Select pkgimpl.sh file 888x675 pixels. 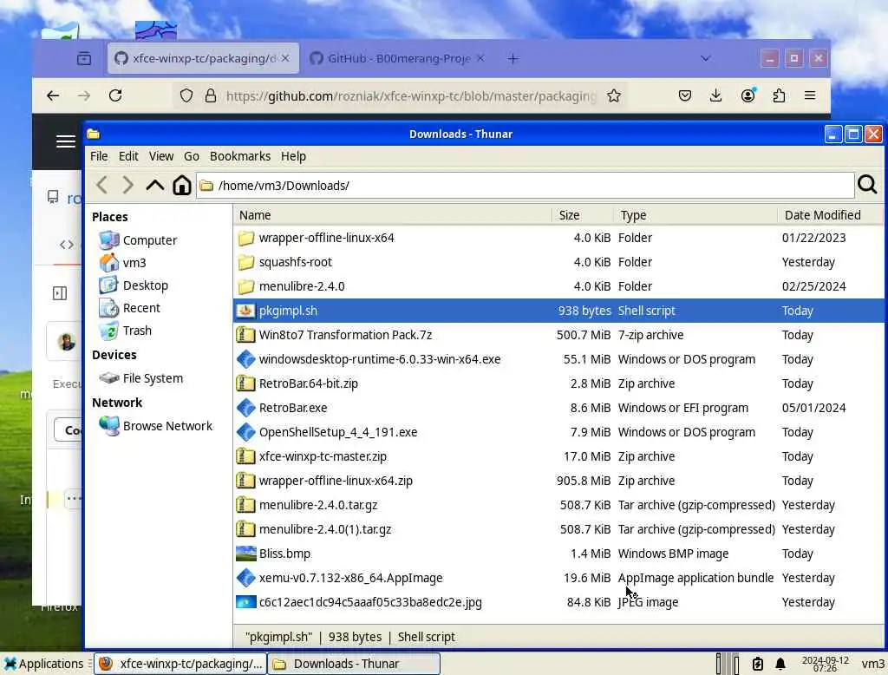pyautogui.click(x=558, y=311)
